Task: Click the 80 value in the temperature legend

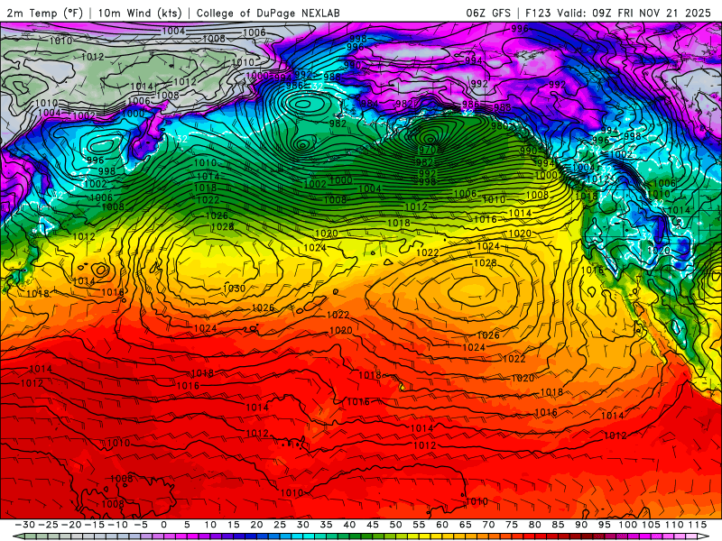Action: point(534,525)
